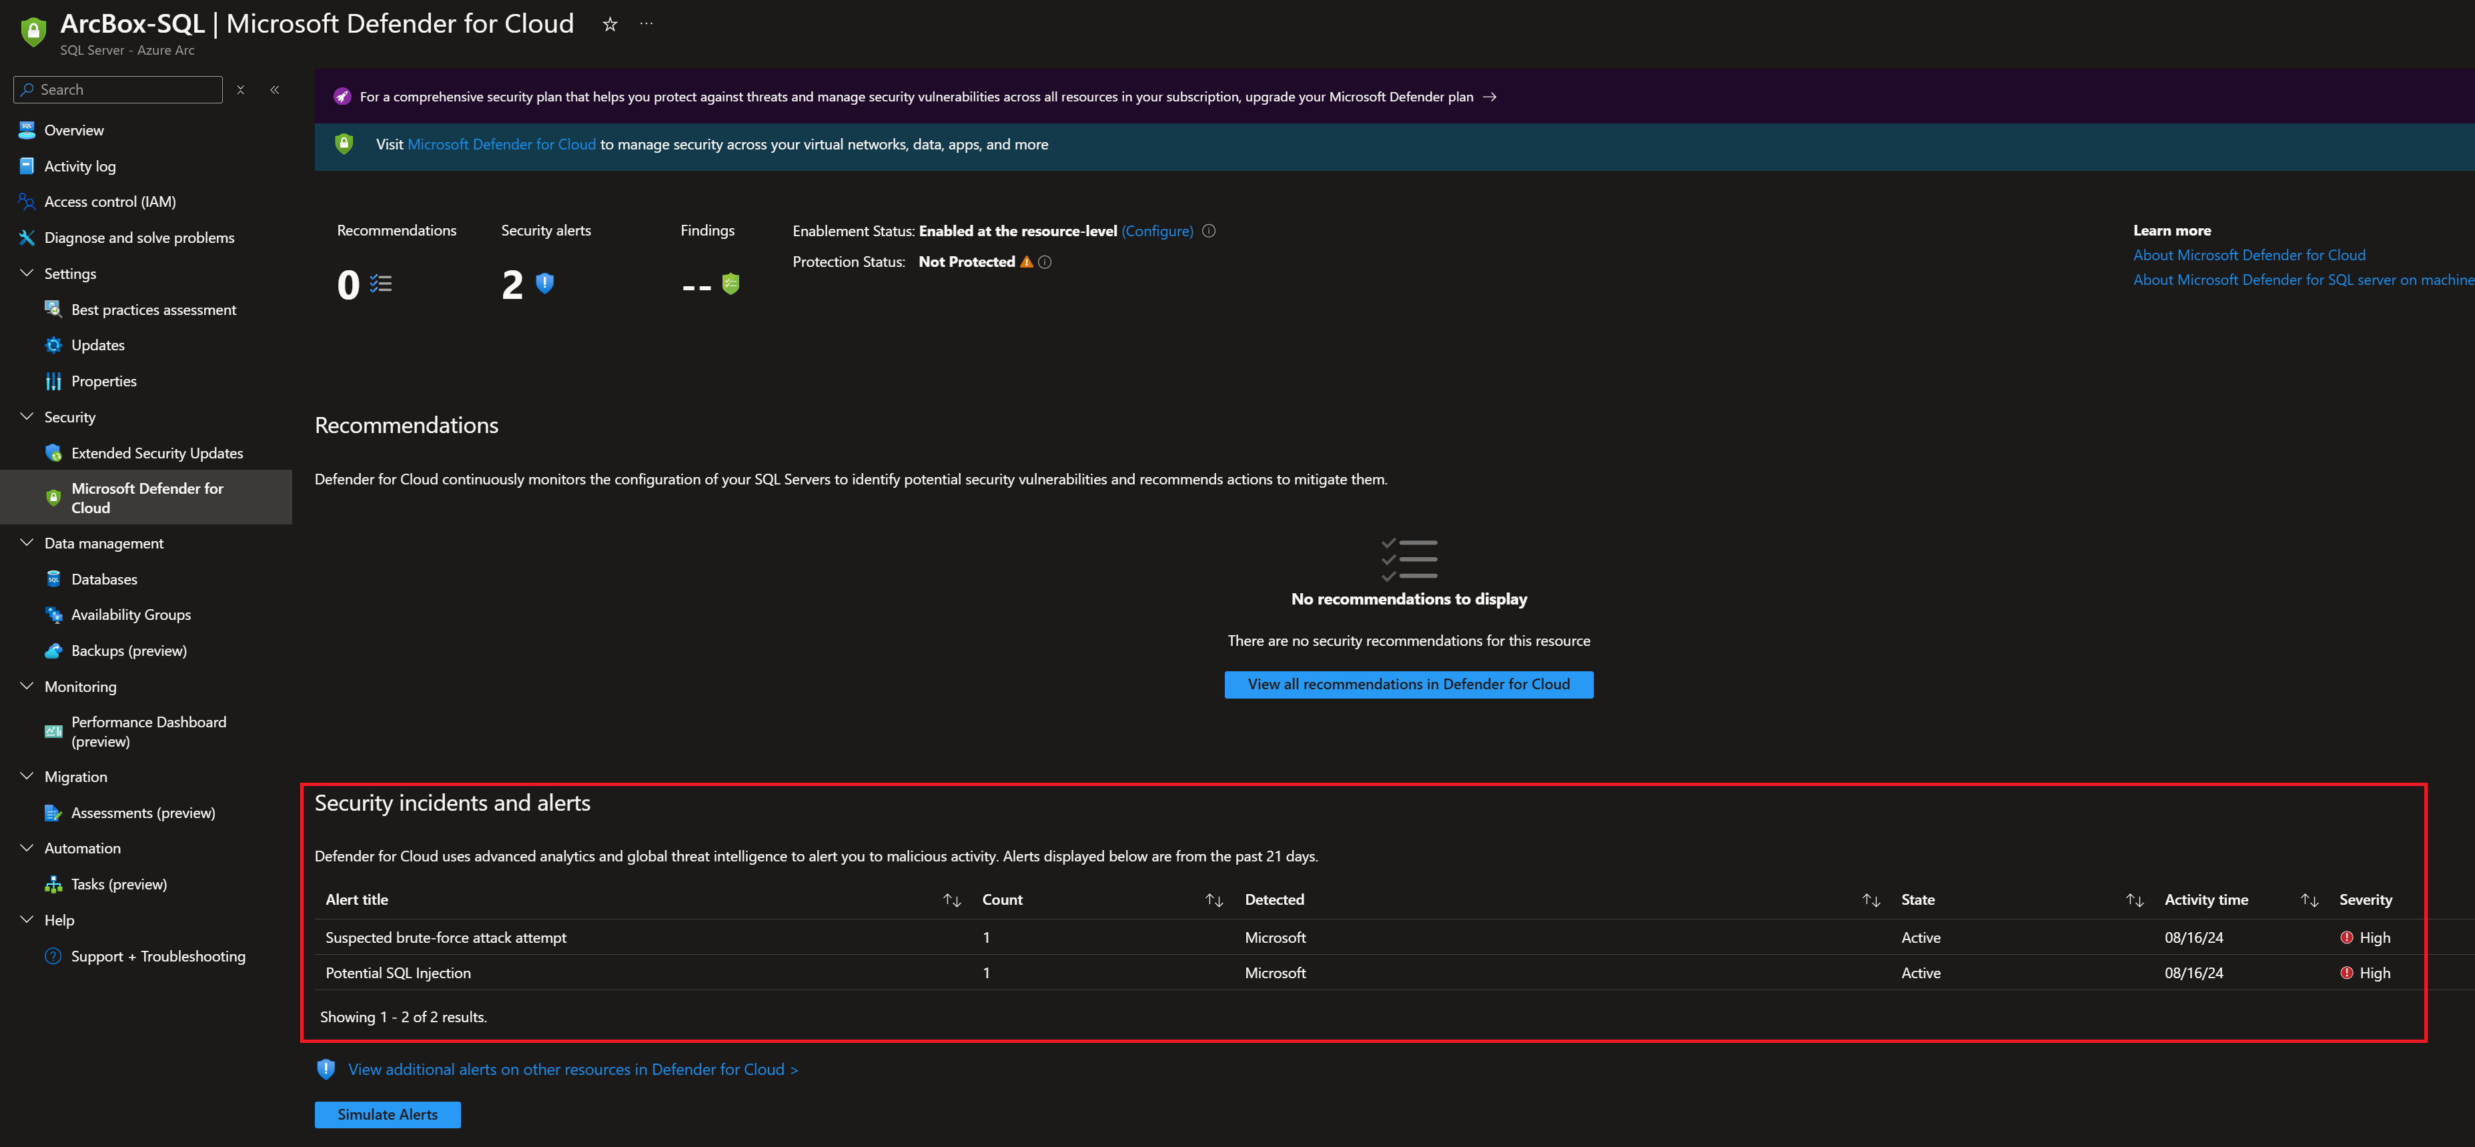
Task: Click the Protection Status info icon
Action: coord(1045,262)
